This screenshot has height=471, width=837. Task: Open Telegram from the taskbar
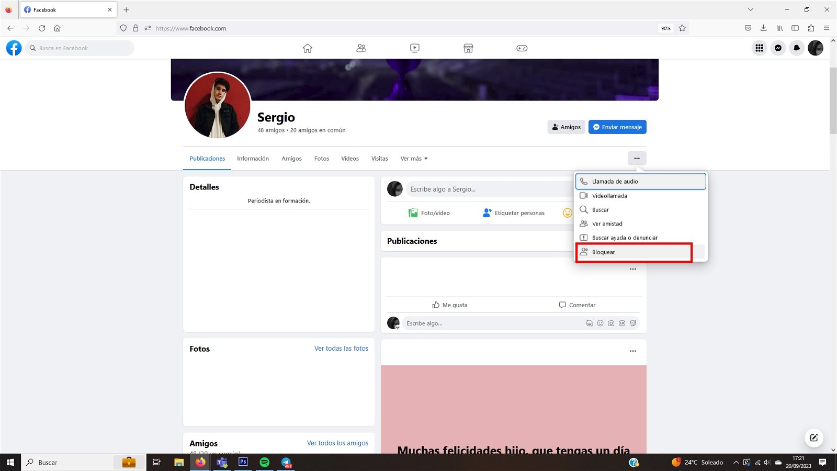pyautogui.click(x=286, y=462)
